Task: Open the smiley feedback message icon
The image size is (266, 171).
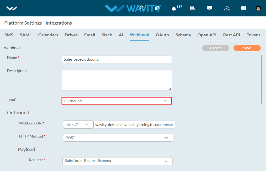Action: point(209,8)
